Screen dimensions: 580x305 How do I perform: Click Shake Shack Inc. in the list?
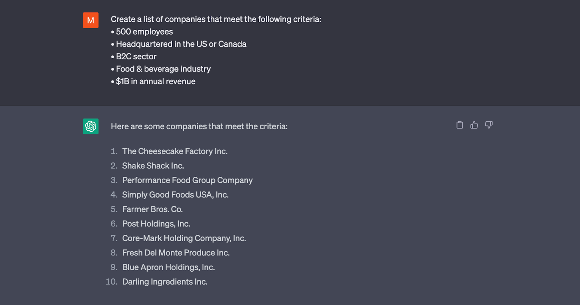(x=153, y=166)
